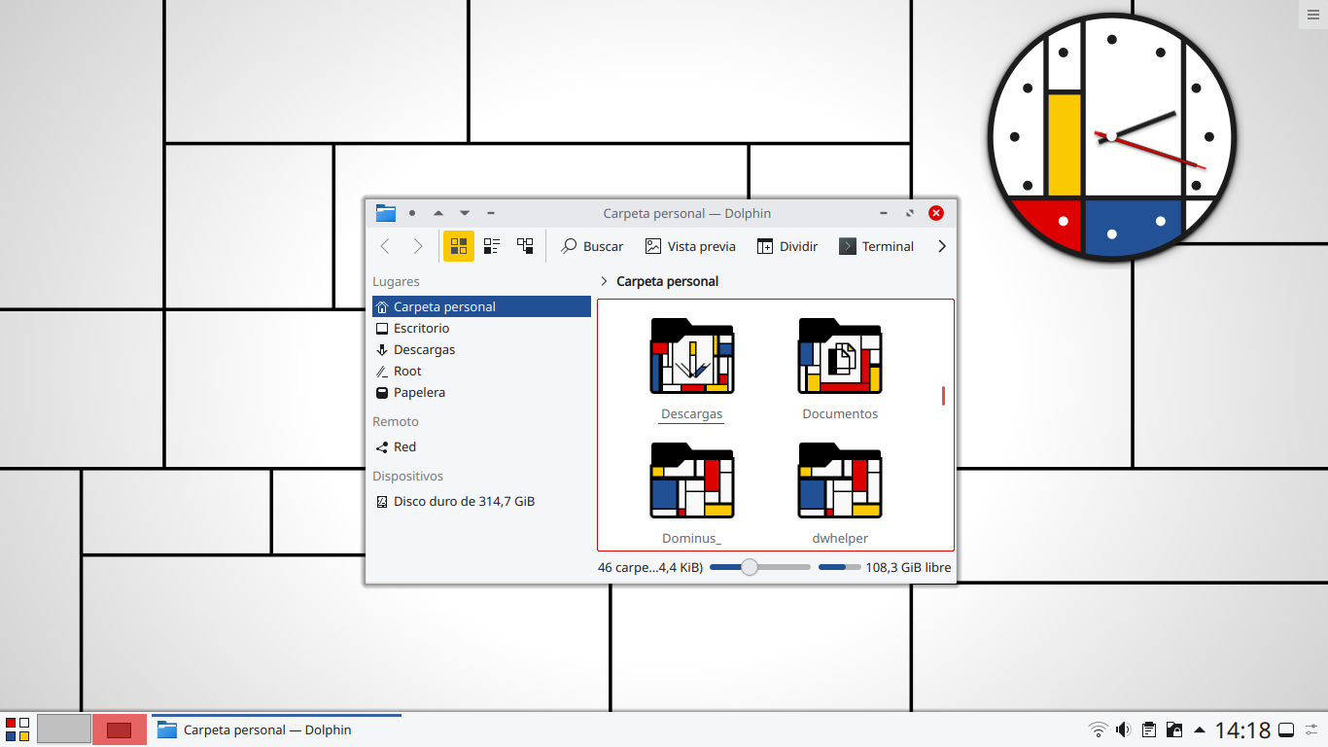This screenshot has width=1328, height=747.
Task: Go forward in folder history
Action: click(x=418, y=246)
